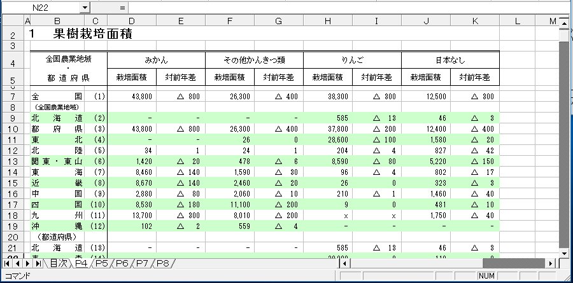Go to first sheet tab arrow
573x283 pixels.
6,263
